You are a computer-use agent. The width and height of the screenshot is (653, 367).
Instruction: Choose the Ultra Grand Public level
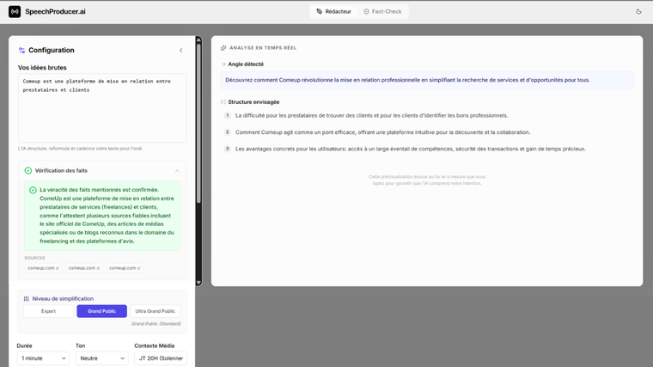156,311
